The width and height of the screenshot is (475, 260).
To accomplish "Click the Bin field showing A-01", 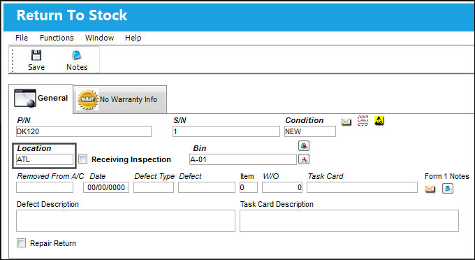I will click(x=242, y=159).
